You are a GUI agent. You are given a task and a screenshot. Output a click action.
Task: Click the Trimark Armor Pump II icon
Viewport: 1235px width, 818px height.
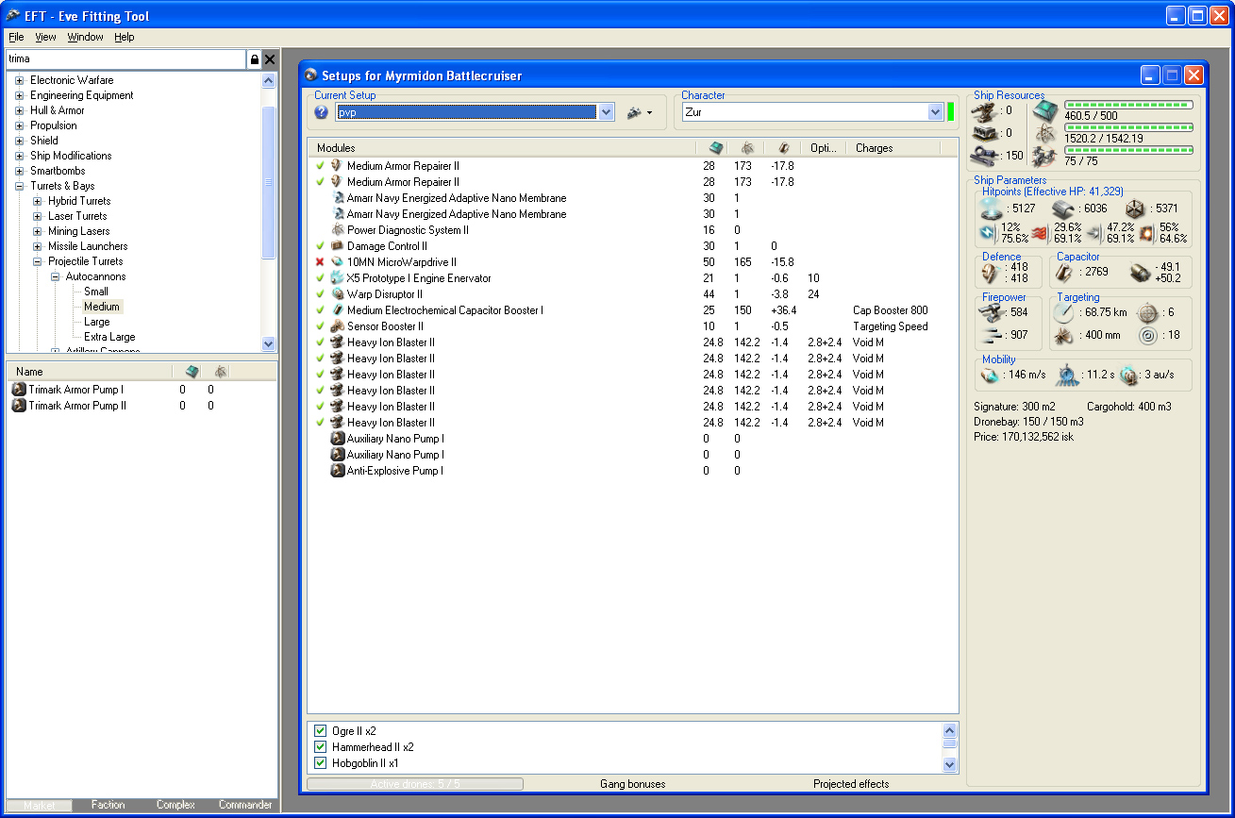click(19, 406)
